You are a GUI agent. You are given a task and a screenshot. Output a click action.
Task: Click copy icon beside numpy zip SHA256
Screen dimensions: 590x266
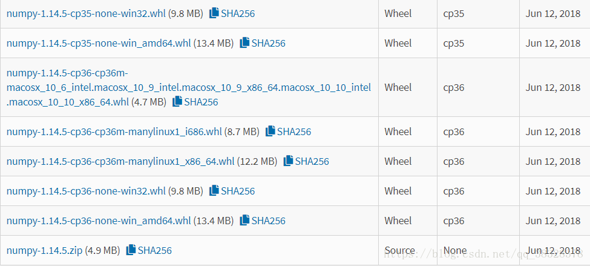[x=131, y=250]
